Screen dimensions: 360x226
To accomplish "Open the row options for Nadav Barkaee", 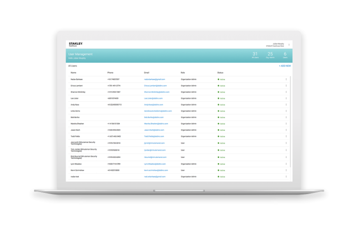I will 286,79.
